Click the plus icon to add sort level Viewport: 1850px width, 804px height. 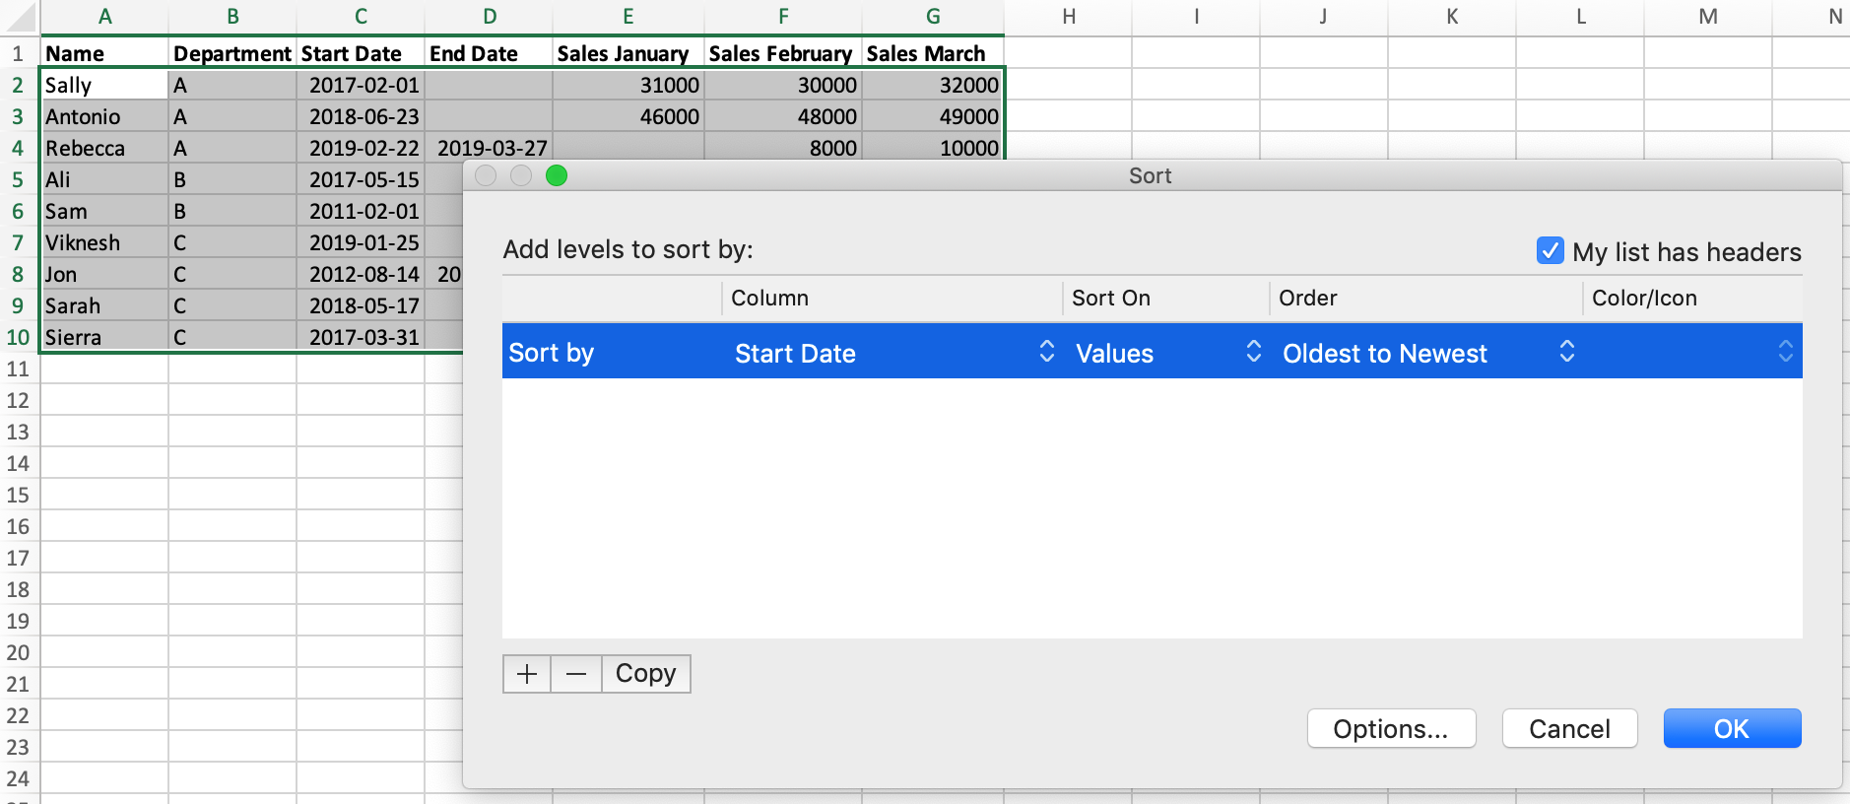527,674
